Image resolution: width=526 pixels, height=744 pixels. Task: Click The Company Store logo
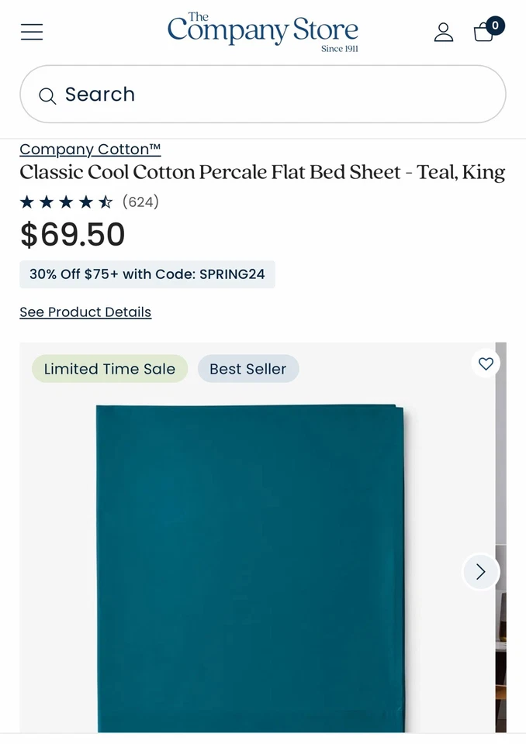263,32
